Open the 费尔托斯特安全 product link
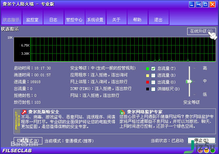The image size is (219, 154). (x=44, y=112)
